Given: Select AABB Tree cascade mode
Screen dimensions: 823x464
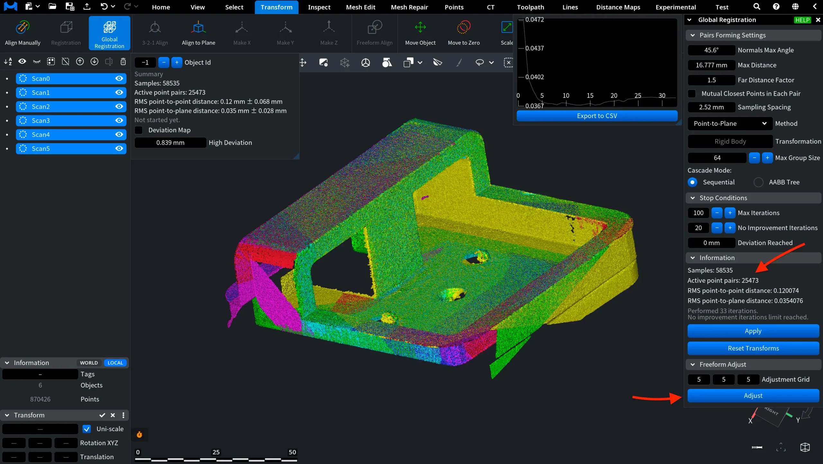Looking at the screenshot, I should point(758,182).
